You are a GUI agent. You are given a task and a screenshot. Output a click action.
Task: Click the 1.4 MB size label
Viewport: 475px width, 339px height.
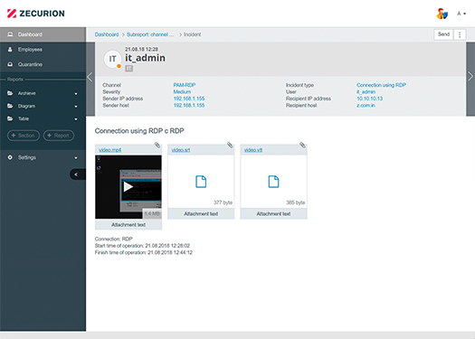152,213
